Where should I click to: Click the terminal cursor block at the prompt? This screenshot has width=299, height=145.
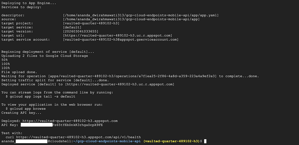point(205,141)
